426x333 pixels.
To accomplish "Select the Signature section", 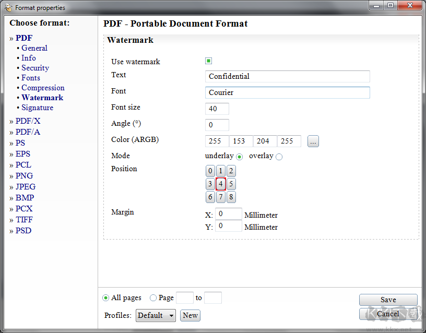I will pos(37,108).
